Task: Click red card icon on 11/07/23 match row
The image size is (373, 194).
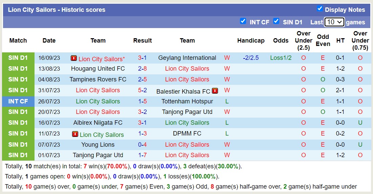Action: click(x=75, y=134)
